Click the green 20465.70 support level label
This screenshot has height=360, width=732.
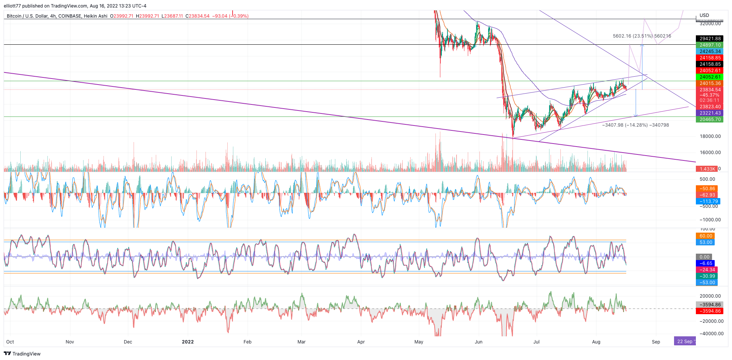click(x=709, y=119)
